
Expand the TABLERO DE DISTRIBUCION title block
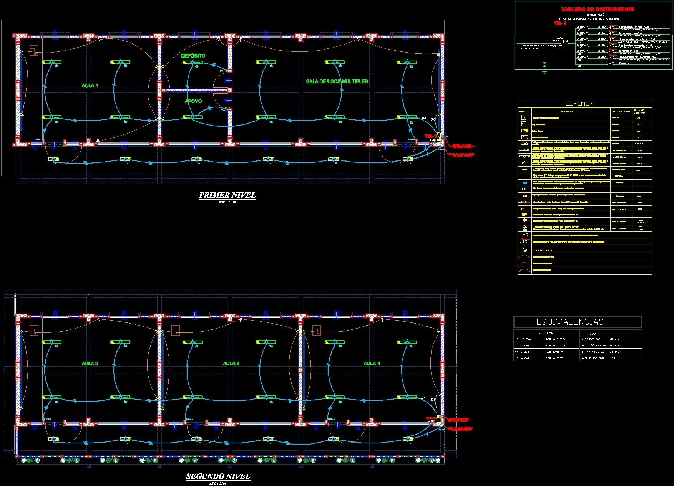(598, 9)
